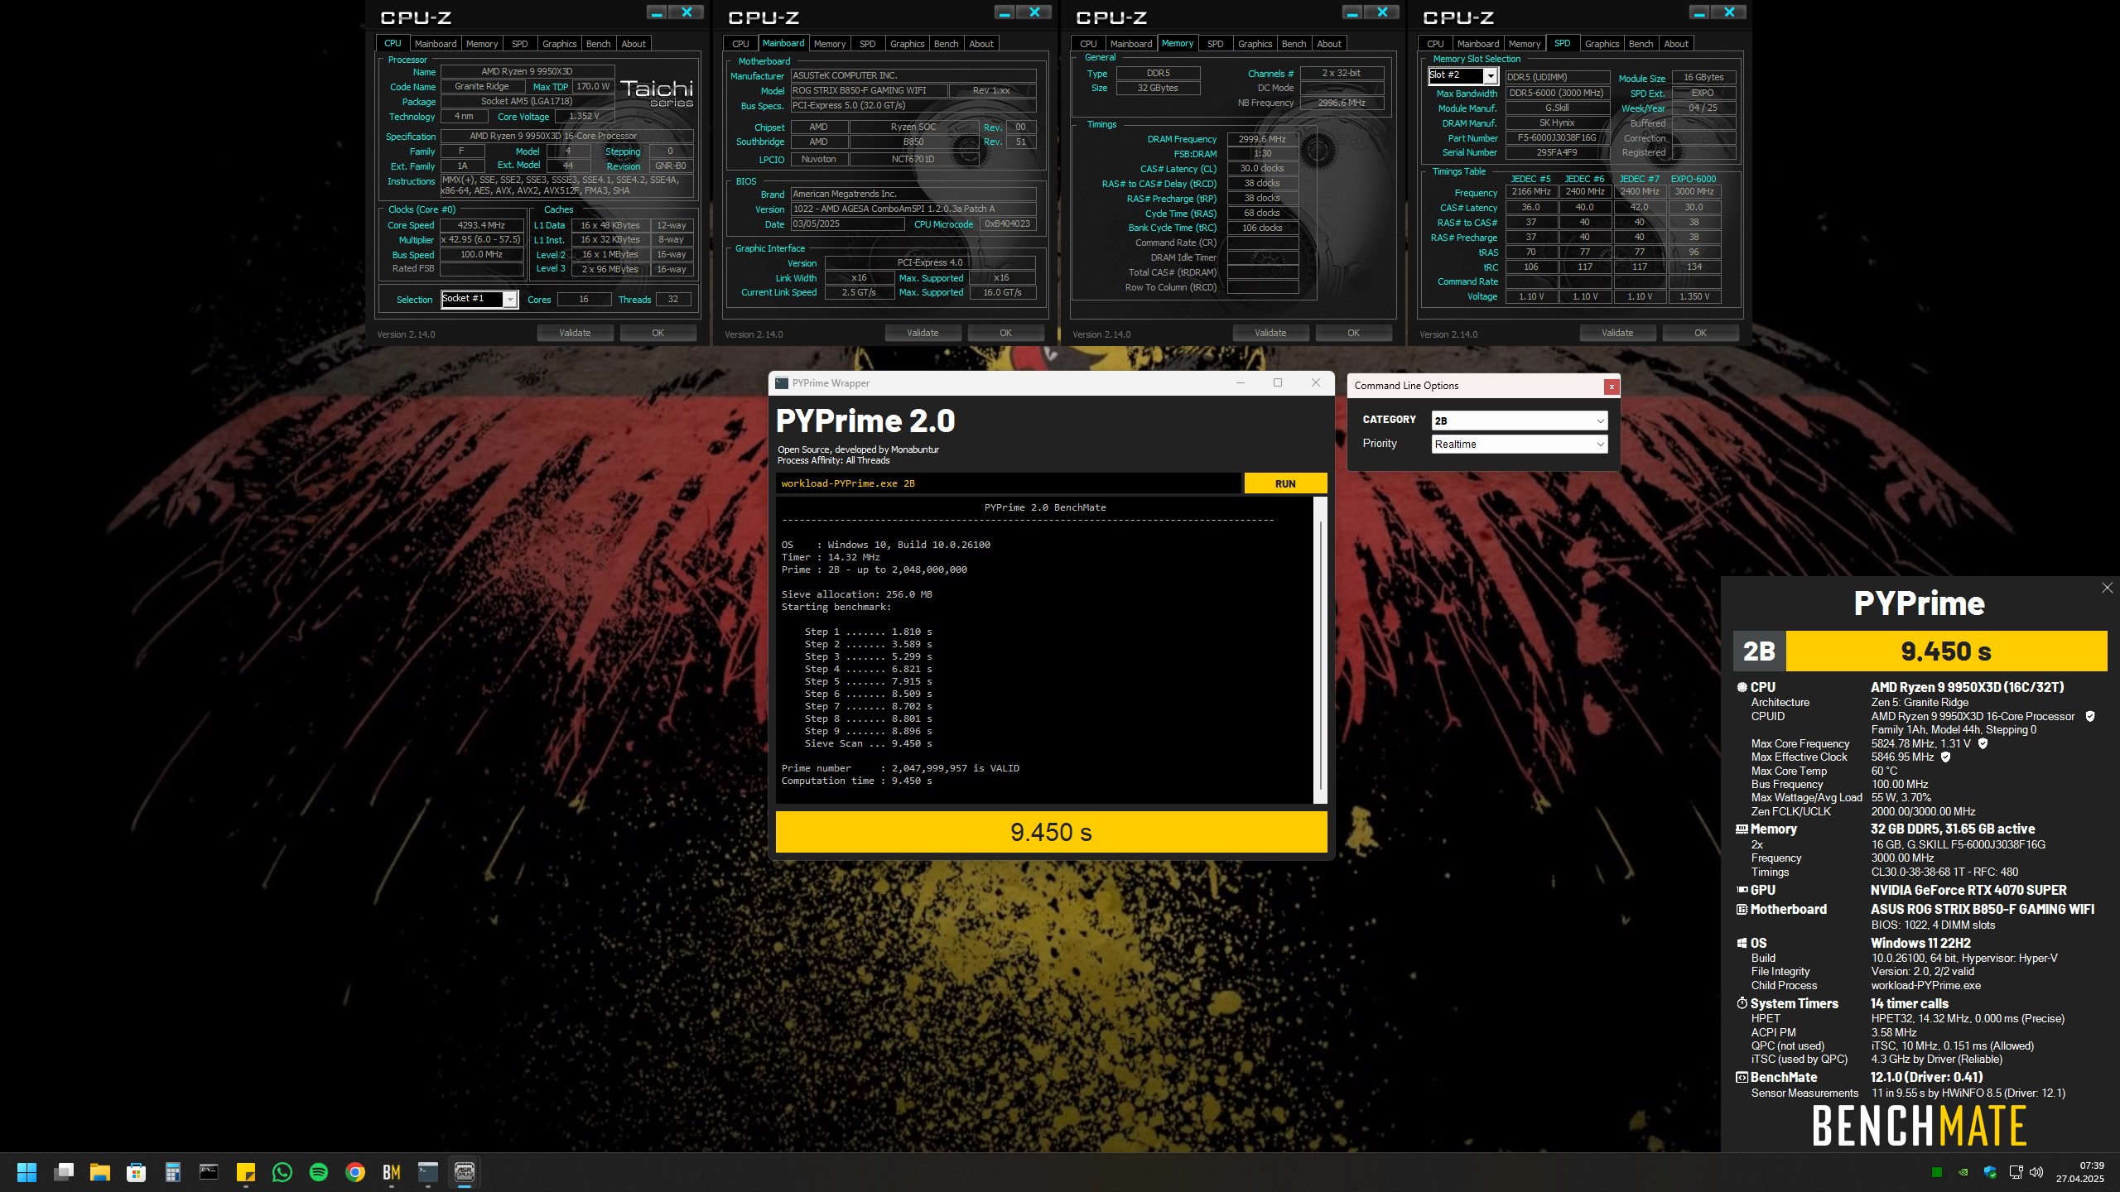Open Slot #2 dropdown in CPU-Z SPD
Viewport: 2120px width, 1192px height.
click(1463, 75)
